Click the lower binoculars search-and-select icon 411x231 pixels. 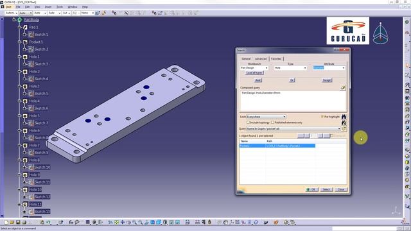tap(344, 123)
